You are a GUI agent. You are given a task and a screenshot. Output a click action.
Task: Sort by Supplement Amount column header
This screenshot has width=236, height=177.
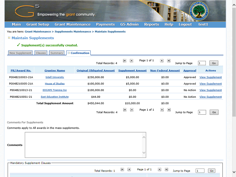point(132,70)
